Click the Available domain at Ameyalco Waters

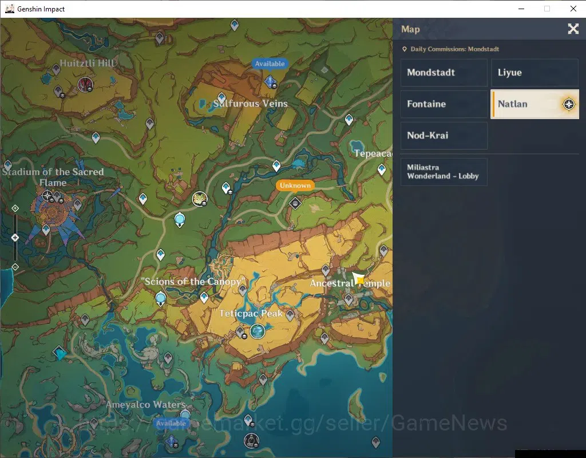point(172,441)
